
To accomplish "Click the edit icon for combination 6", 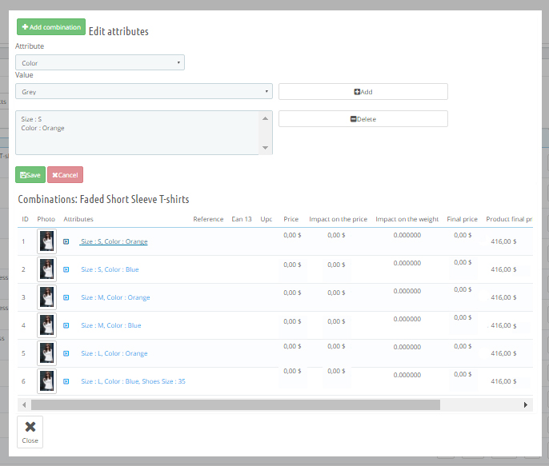I will point(66,381).
